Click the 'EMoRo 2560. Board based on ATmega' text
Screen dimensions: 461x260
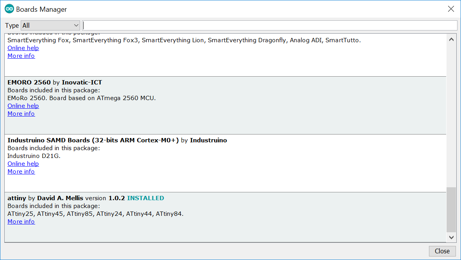click(81, 98)
